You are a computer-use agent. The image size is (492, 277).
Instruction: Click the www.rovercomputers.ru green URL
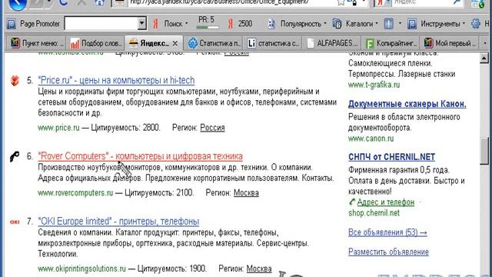tap(75, 193)
